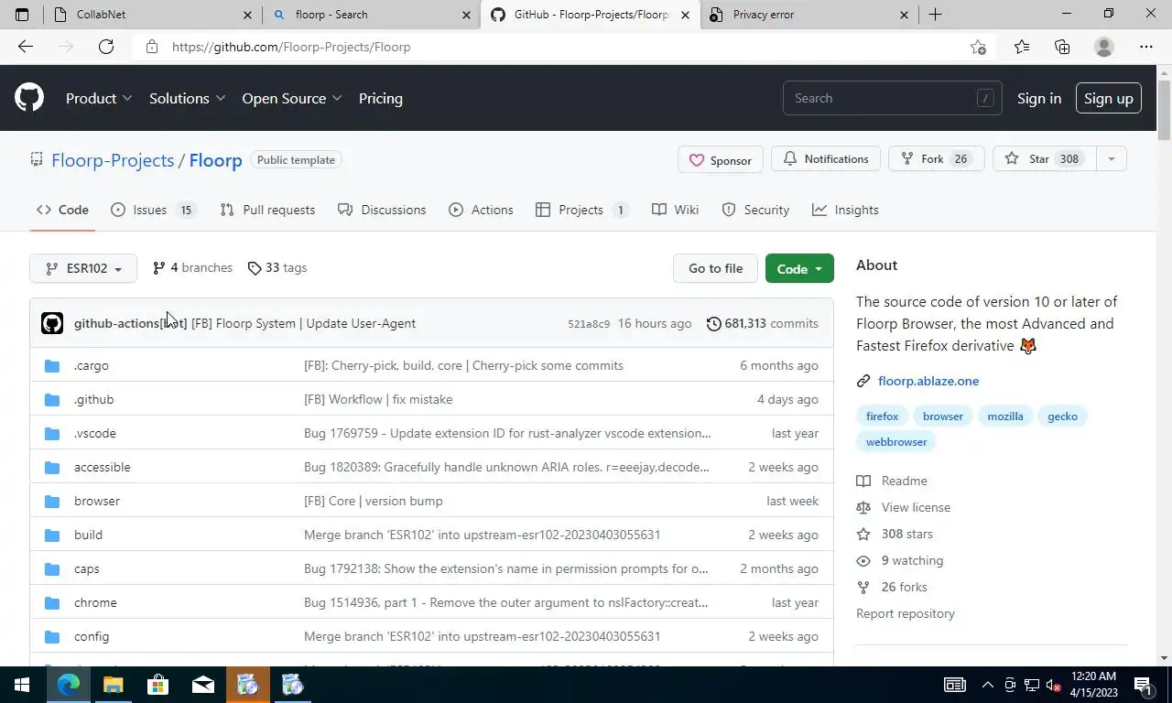This screenshot has width=1172, height=703.
Task: Expand the Product menu
Action: tap(99, 98)
